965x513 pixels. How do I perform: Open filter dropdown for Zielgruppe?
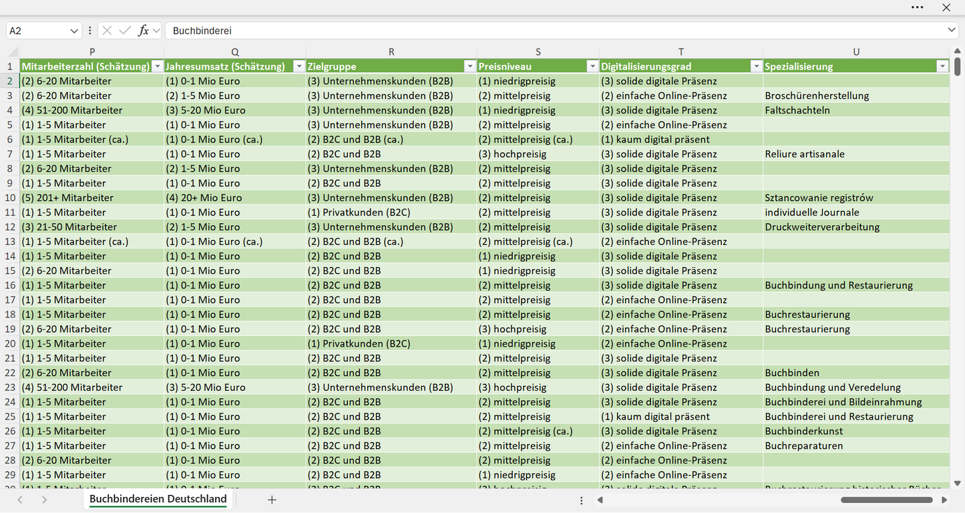click(470, 66)
